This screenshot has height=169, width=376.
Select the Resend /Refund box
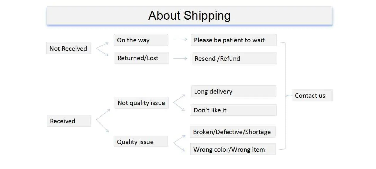pyautogui.click(x=234, y=58)
